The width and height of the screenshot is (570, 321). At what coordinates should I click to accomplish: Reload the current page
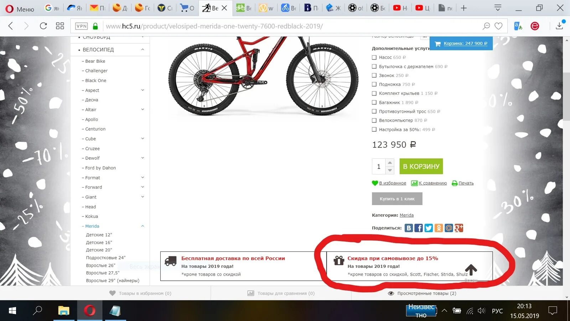click(x=43, y=26)
